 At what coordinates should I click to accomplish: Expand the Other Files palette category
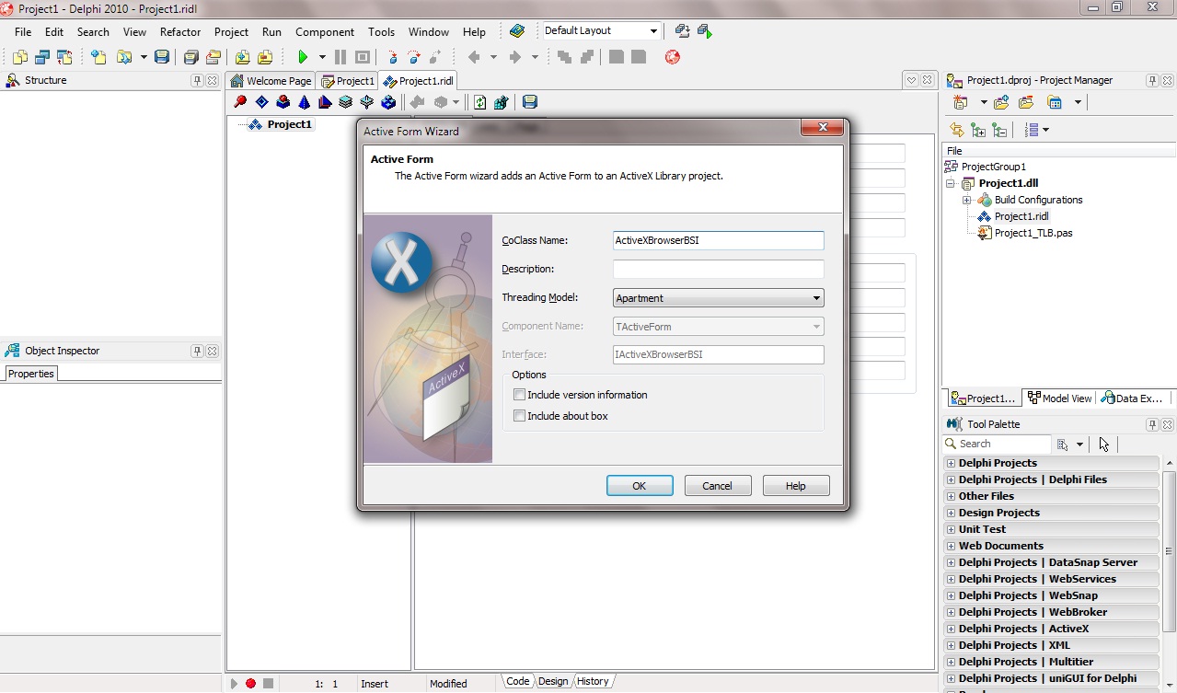pyautogui.click(x=951, y=496)
